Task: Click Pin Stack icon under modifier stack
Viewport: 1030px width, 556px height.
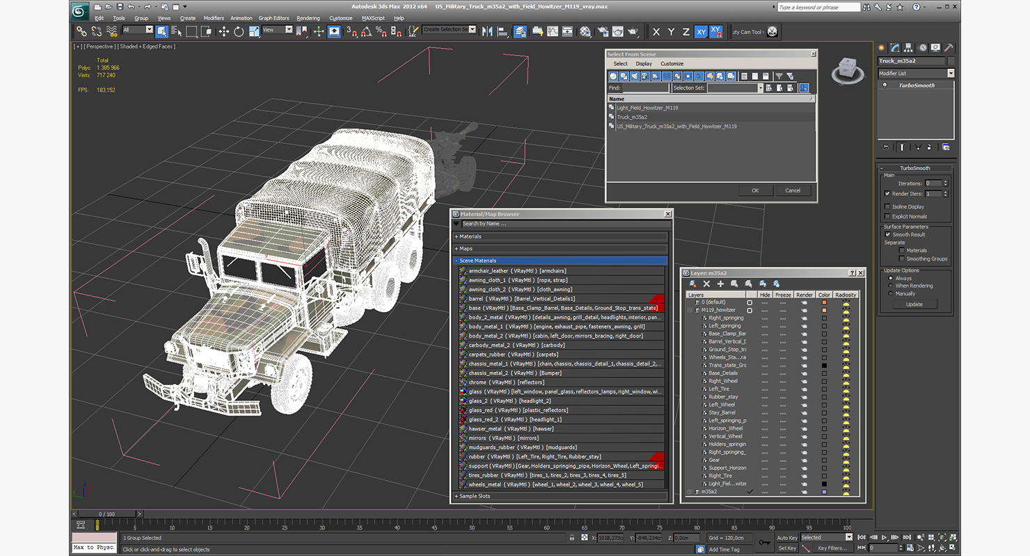Action: pyautogui.click(x=885, y=147)
